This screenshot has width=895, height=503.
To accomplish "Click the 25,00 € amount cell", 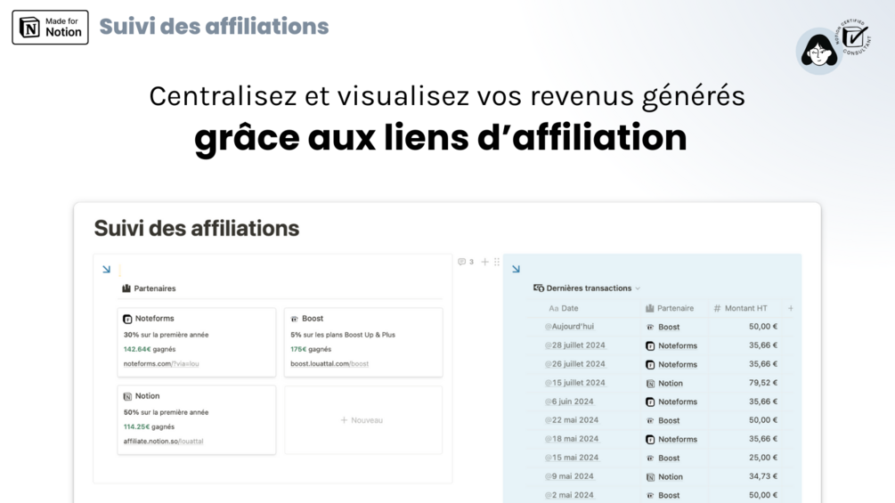I will pyautogui.click(x=763, y=458).
